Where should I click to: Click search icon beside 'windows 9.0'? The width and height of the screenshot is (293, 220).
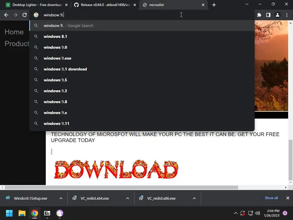[x=36, y=47]
